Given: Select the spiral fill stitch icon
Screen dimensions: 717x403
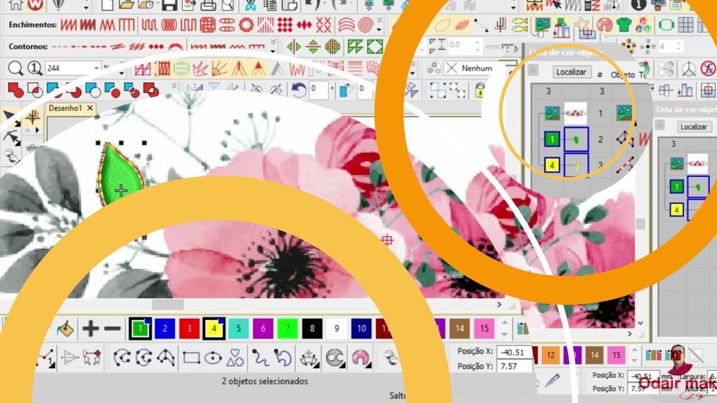Looking at the screenshot, I should tap(366, 25).
